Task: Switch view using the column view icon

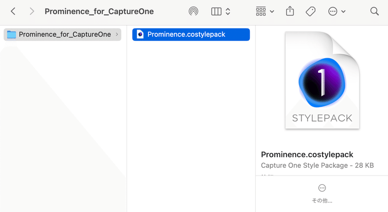Action: tap(216, 11)
